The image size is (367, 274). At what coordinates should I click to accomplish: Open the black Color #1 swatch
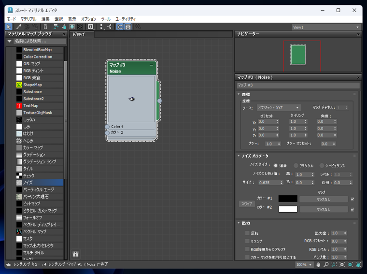(288, 199)
